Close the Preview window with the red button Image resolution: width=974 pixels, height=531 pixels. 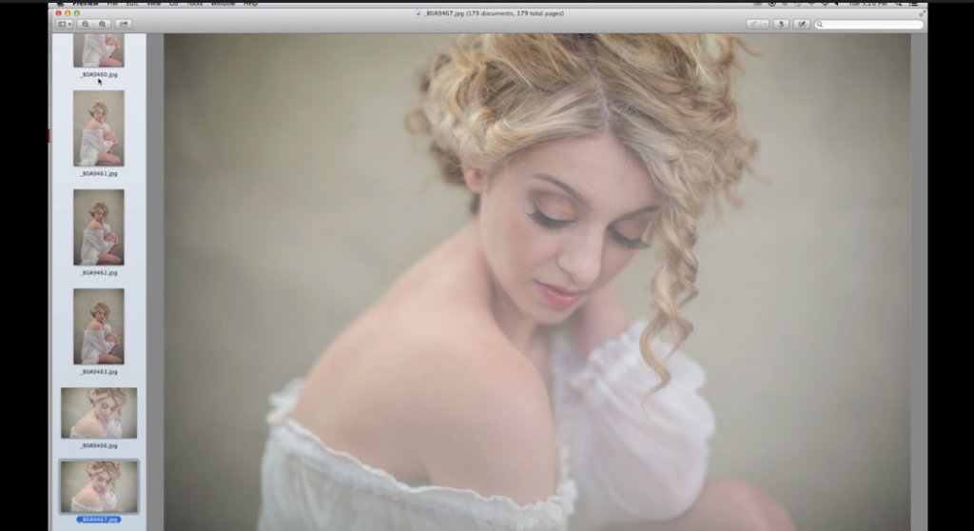coord(58,13)
